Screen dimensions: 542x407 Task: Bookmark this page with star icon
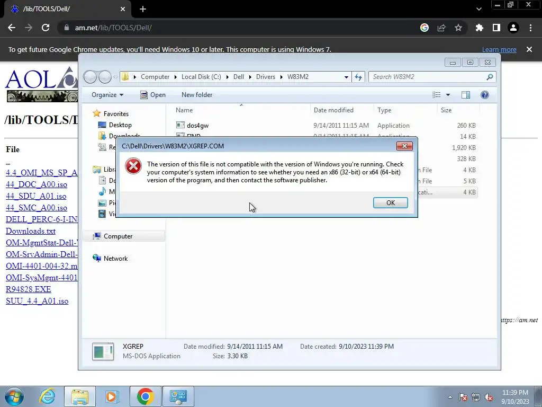(x=458, y=28)
